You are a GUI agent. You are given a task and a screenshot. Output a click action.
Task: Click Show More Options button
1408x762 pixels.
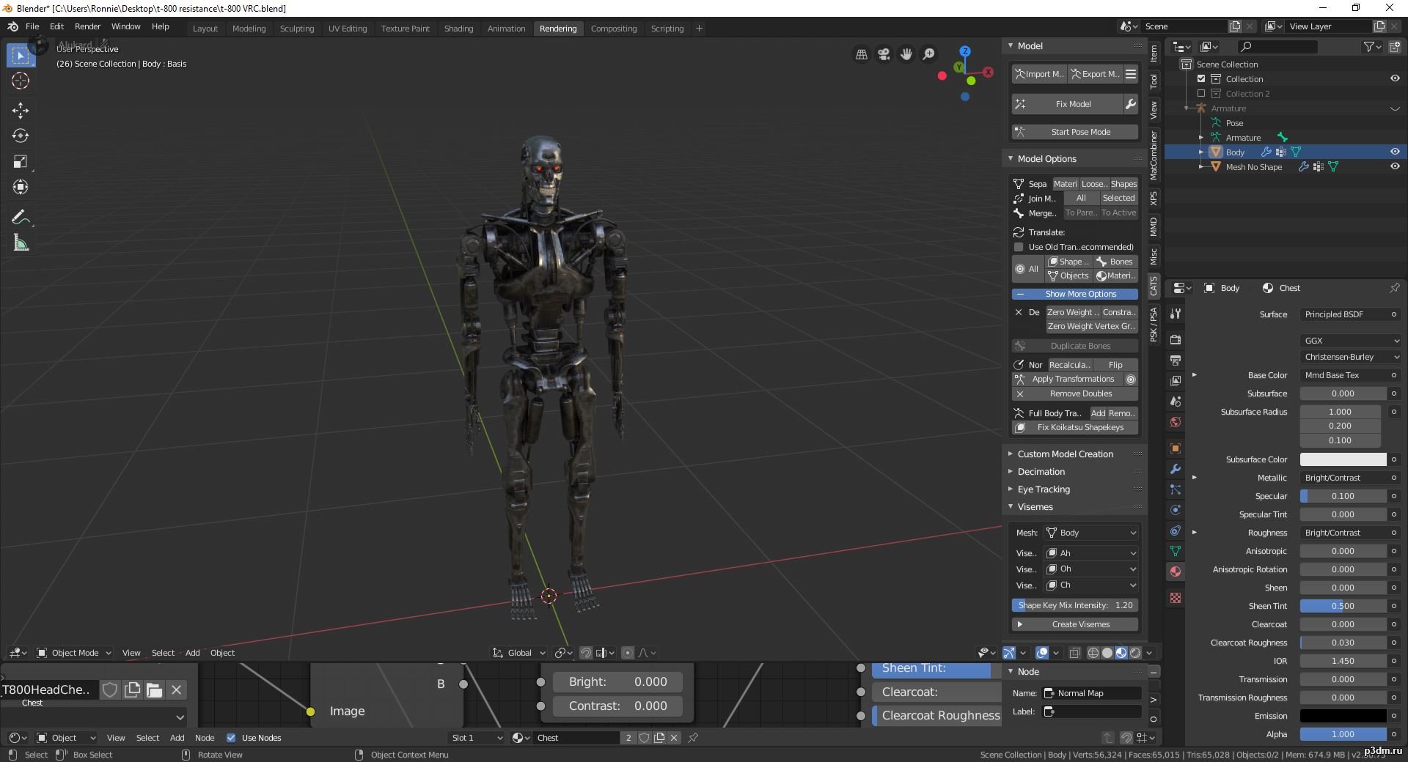1075,294
